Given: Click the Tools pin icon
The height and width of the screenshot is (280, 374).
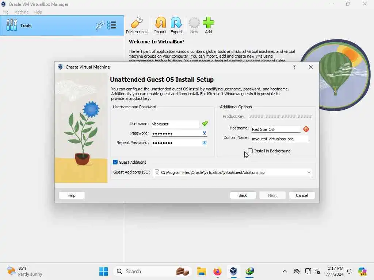Looking at the screenshot, I should point(100,25).
